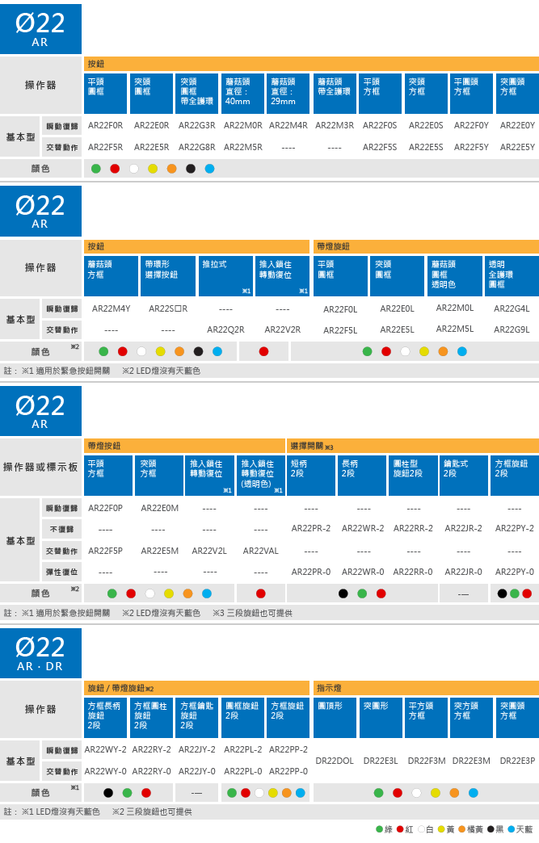Screen dimensions: 539x843
Task: Click the orange 指示燈 category header
Action: pyautogui.click(x=426, y=688)
